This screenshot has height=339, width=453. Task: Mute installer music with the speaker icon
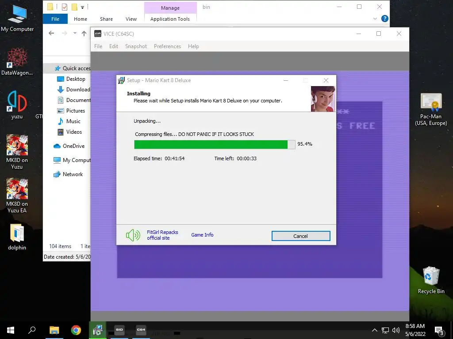click(x=133, y=235)
